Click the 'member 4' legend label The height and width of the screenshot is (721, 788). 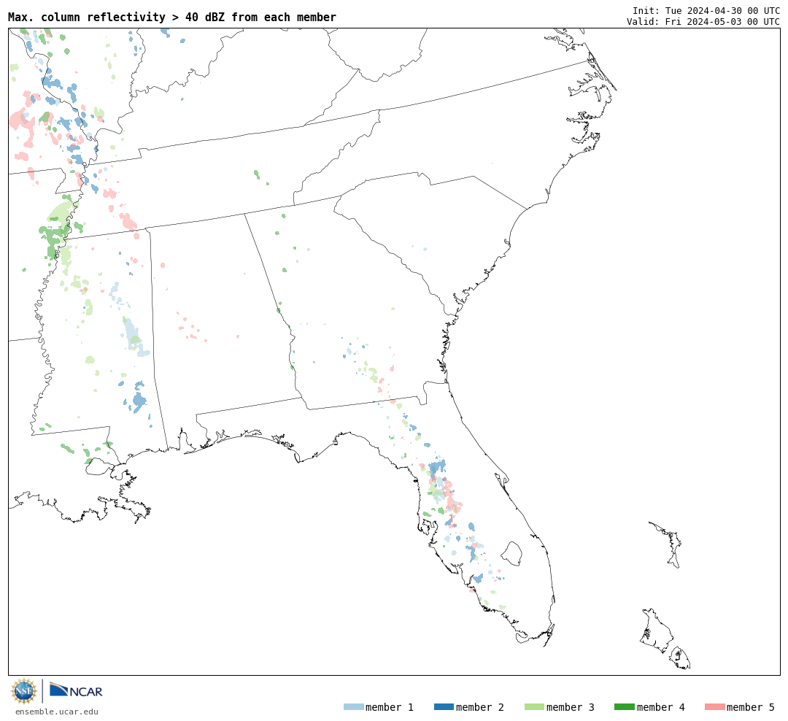[660, 707]
